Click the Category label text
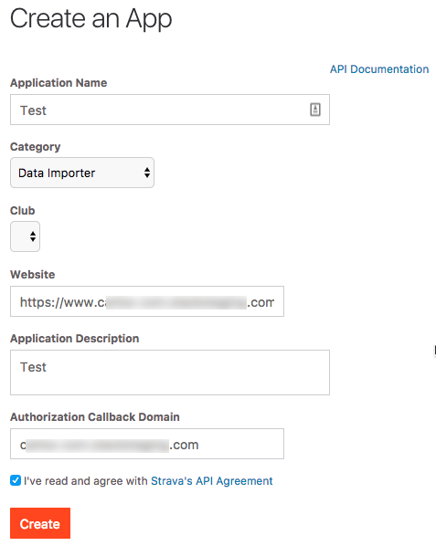 coord(36,147)
